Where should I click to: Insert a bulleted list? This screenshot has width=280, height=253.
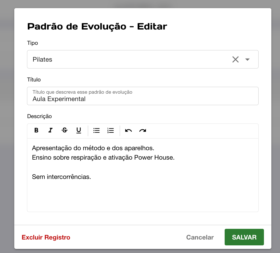[96, 131]
